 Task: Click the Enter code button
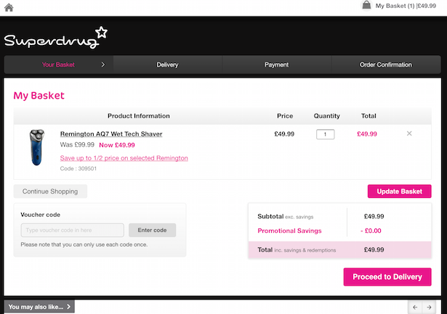(x=152, y=230)
